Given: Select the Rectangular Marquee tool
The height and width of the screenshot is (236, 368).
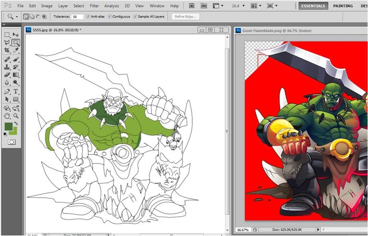Looking at the screenshot, I should tap(7, 34).
